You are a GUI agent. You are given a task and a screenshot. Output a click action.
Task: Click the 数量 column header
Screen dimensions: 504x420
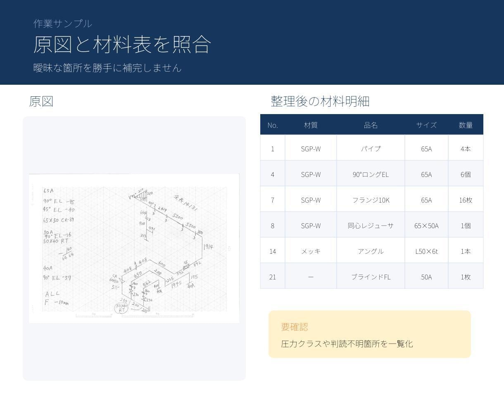(x=466, y=125)
